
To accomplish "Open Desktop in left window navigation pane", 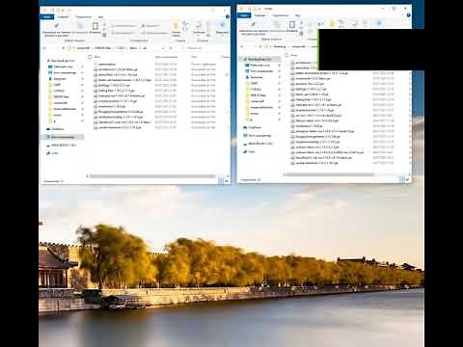I will [63, 67].
